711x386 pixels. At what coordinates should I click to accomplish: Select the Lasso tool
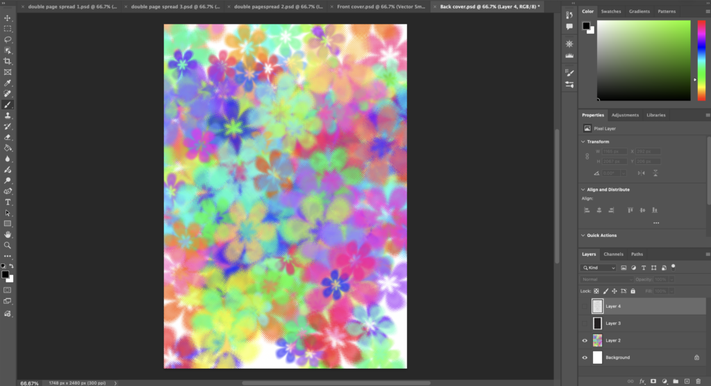[8, 40]
